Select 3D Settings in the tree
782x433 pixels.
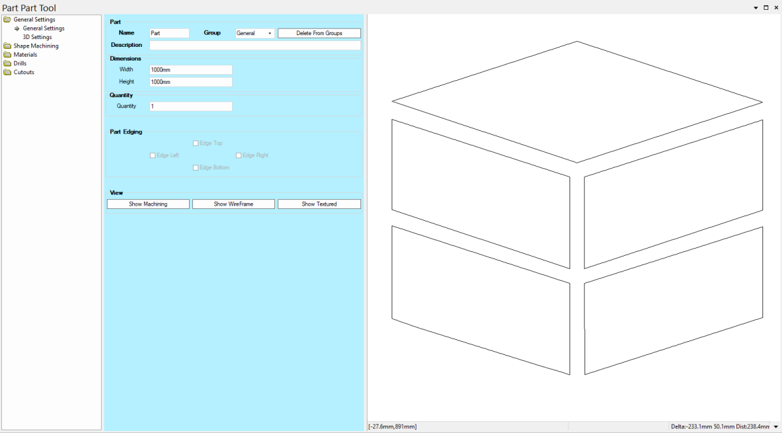click(x=37, y=37)
